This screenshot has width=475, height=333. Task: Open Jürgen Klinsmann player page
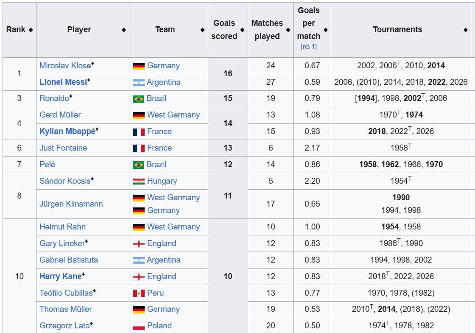(x=71, y=204)
